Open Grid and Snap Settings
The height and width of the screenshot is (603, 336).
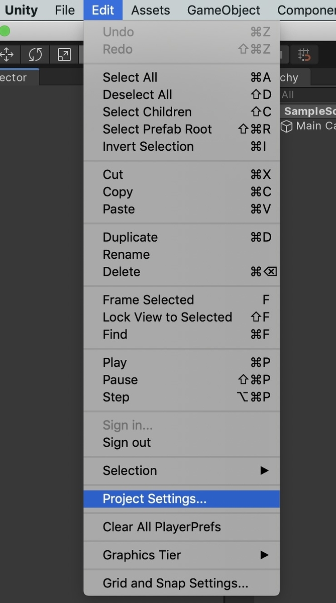pyautogui.click(x=175, y=583)
